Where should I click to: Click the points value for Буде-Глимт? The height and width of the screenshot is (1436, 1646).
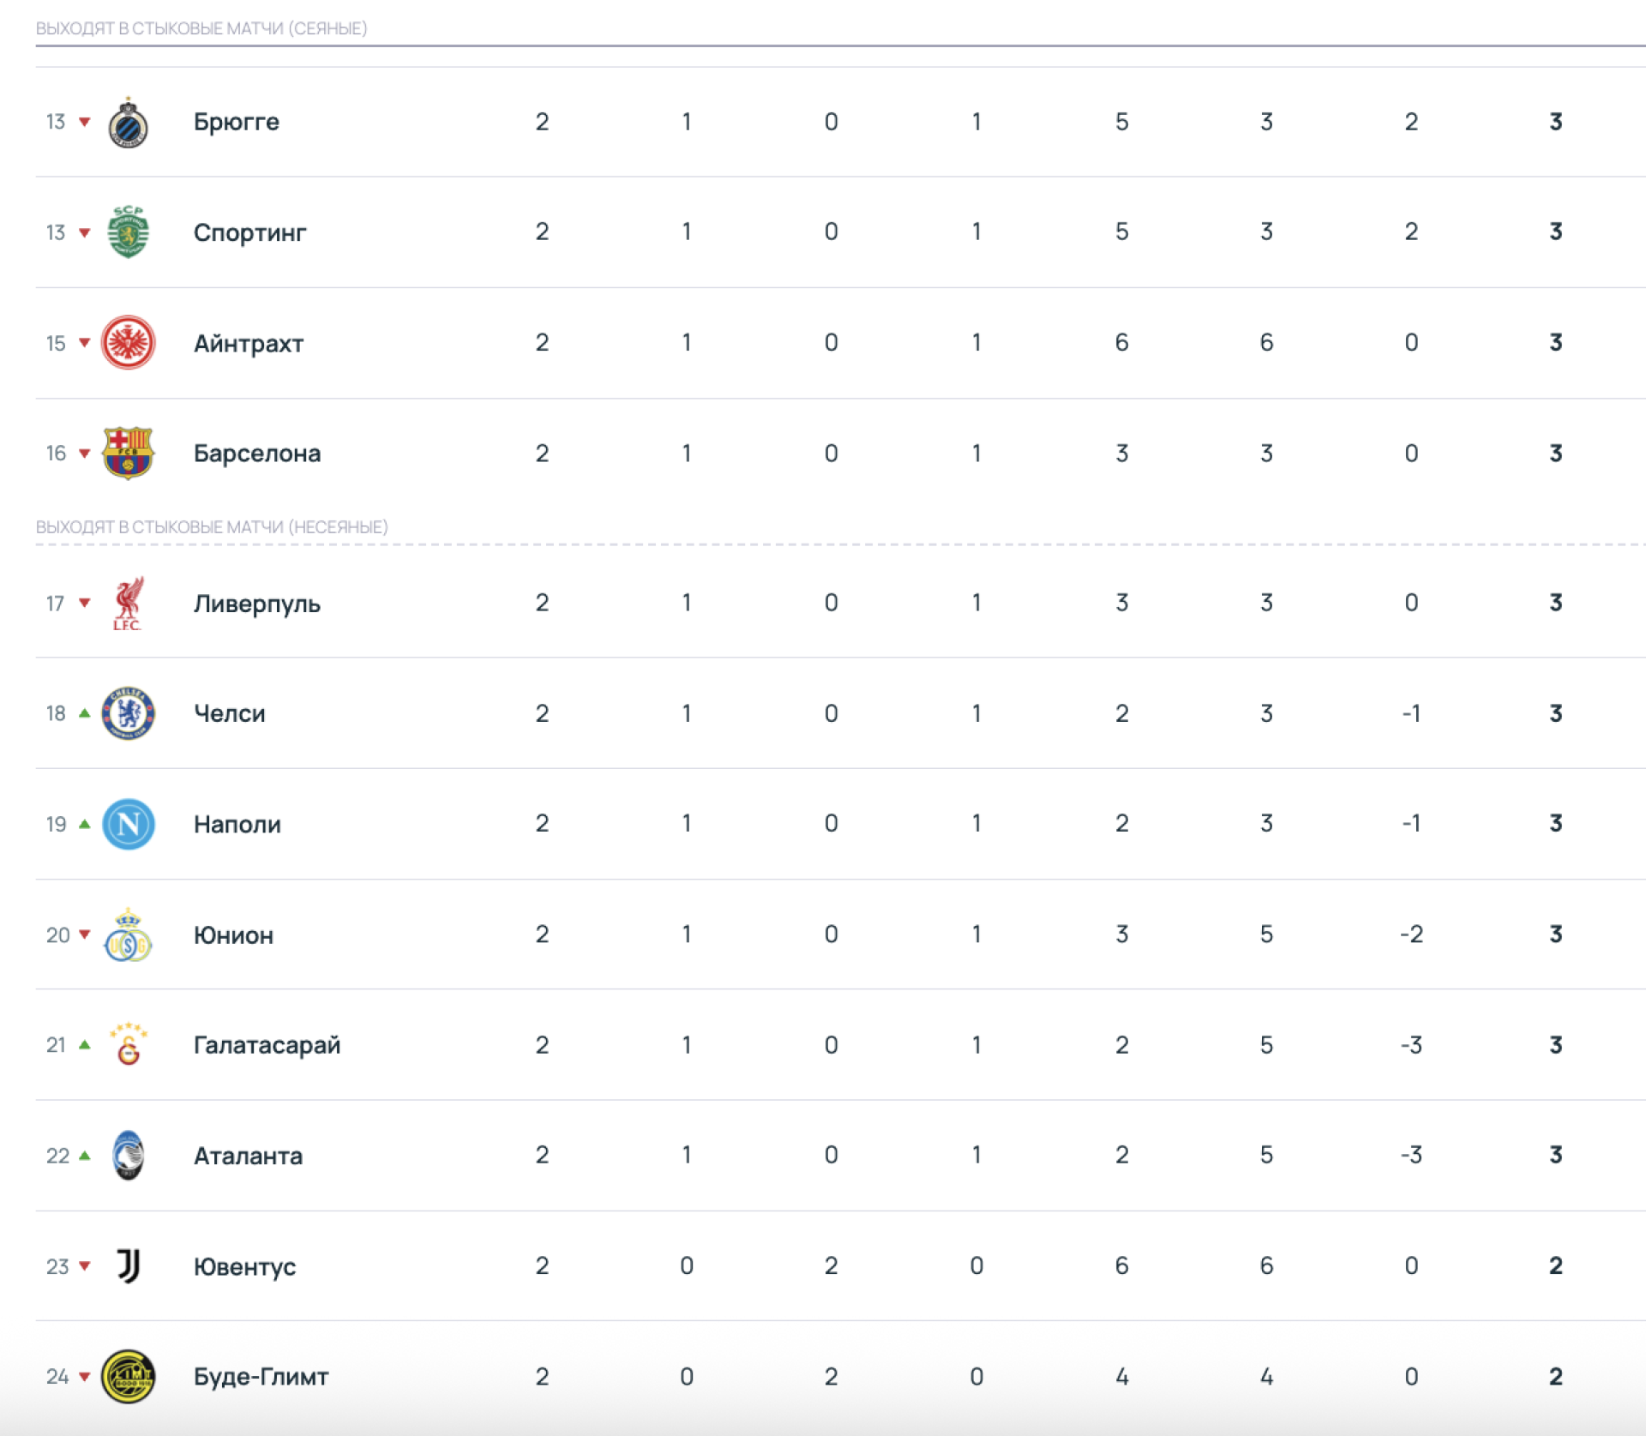pyautogui.click(x=1555, y=1377)
